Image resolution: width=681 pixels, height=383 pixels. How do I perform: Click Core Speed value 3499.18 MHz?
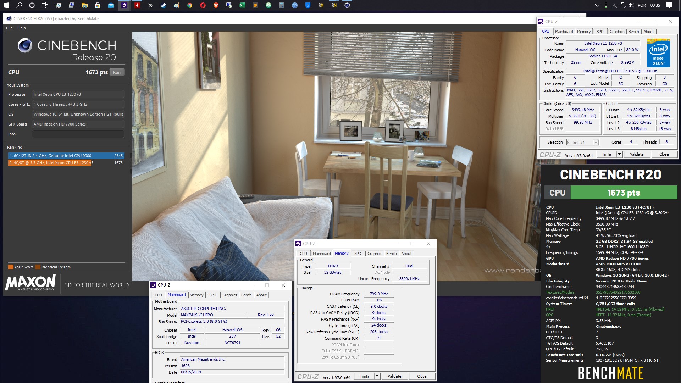coord(583,110)
